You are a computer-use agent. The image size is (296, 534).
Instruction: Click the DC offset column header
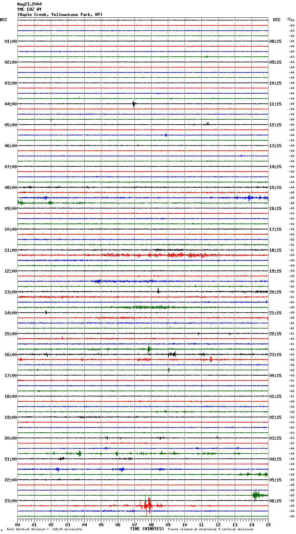(289, 18)
